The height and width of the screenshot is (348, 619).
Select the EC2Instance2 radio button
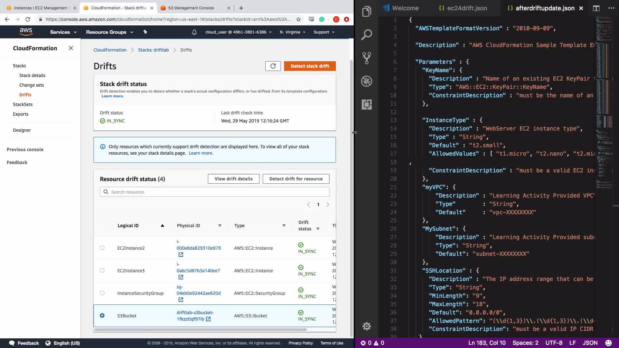tap(102, 248)
